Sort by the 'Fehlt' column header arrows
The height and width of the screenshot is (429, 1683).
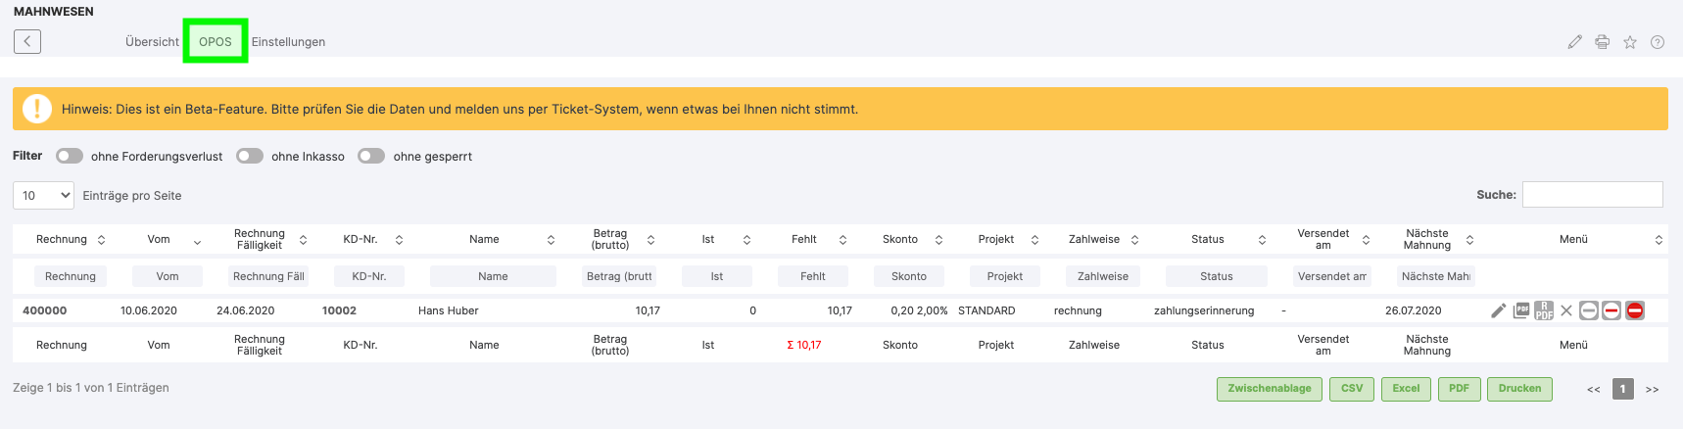point(842,240)
